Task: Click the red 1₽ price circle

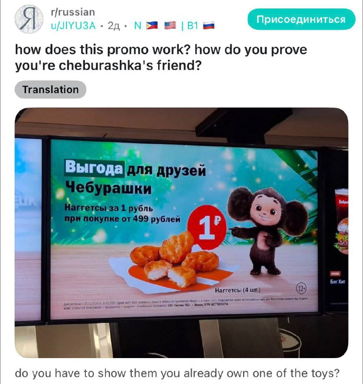Action: (x=207, y=227)
